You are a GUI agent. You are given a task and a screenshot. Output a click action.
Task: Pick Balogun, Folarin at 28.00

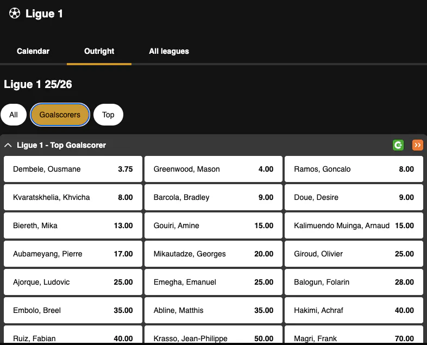click(354, 282)
